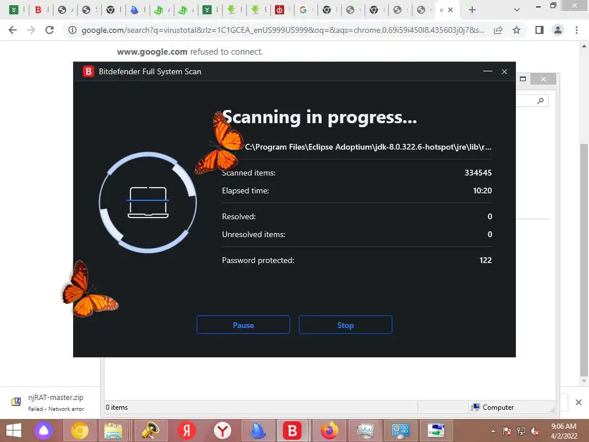Image resolution: width=589 pixels, height=442 pixels.
Task: Expand the tab search dropdown
Action: click(x=517, y=10)
